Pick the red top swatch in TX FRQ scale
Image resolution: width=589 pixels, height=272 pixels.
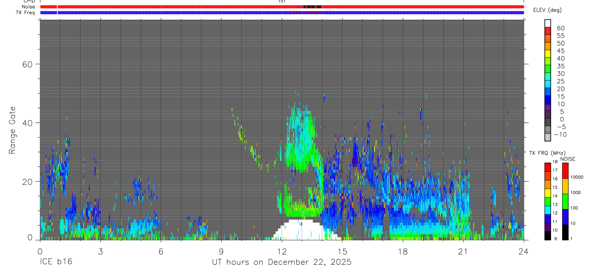tap(548, 167)
